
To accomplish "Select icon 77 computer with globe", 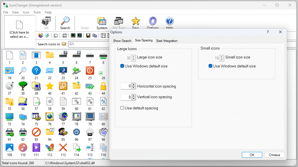I will click(x=63, y=117).
